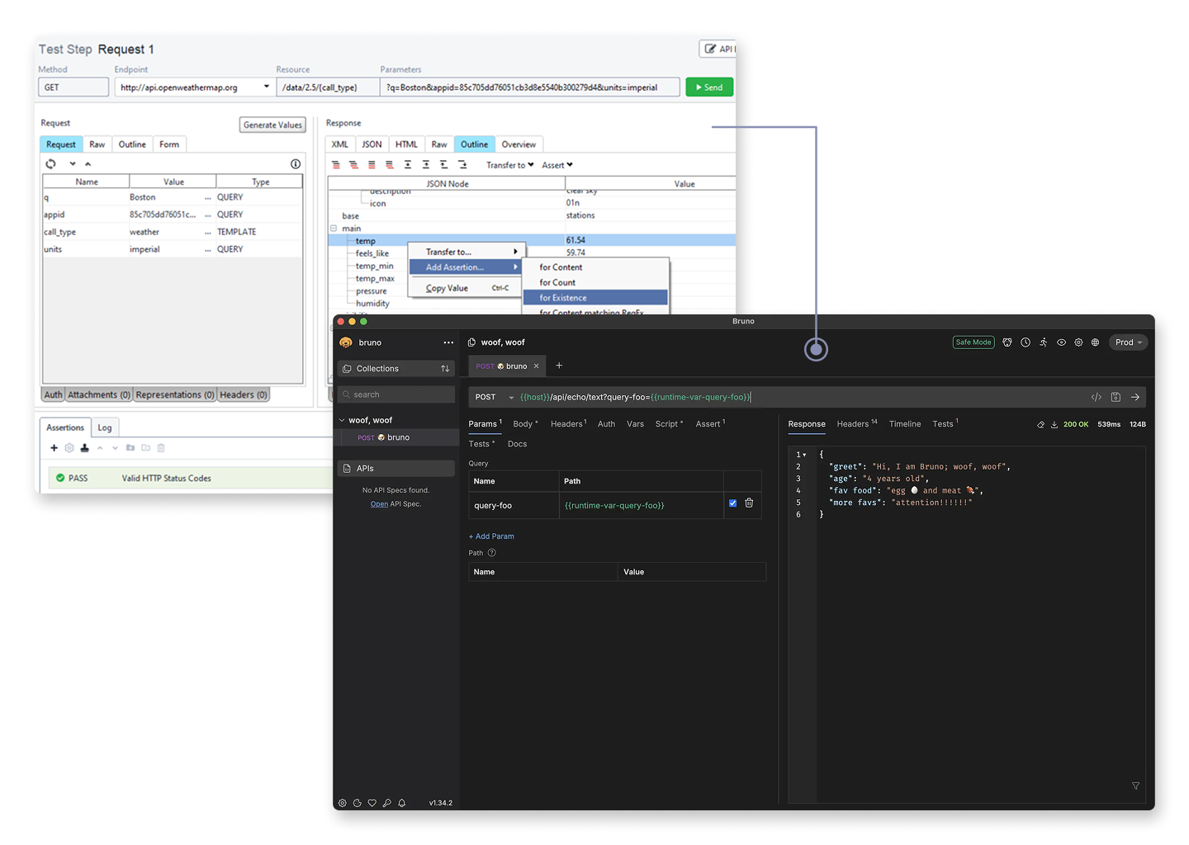Collapse line 1 fold arrow in response JSON
This screenshot has height=845, width=1189.
[x=805, y=455]
